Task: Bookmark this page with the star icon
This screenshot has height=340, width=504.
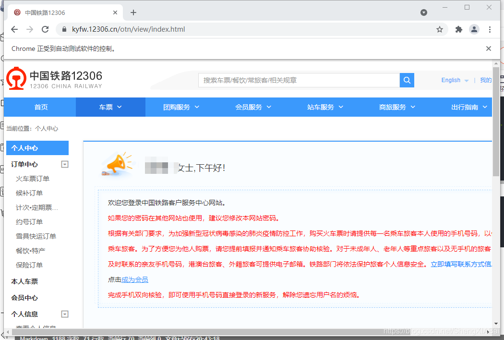Action: (x=439, y=30)
